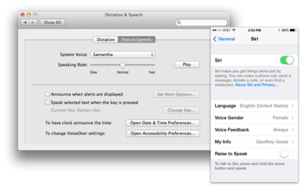
Task: Select the Text to Speech tab
Action: coord(137,40)
